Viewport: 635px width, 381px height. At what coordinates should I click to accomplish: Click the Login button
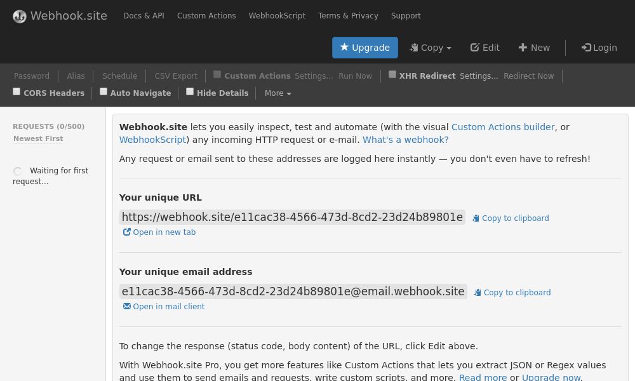tap(599, 48)
